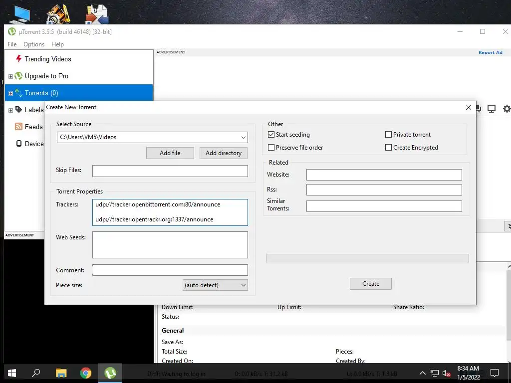Screen dimensions: 511x383
Task: Open the Windows Start menu
Action: (x=12, y=373)
